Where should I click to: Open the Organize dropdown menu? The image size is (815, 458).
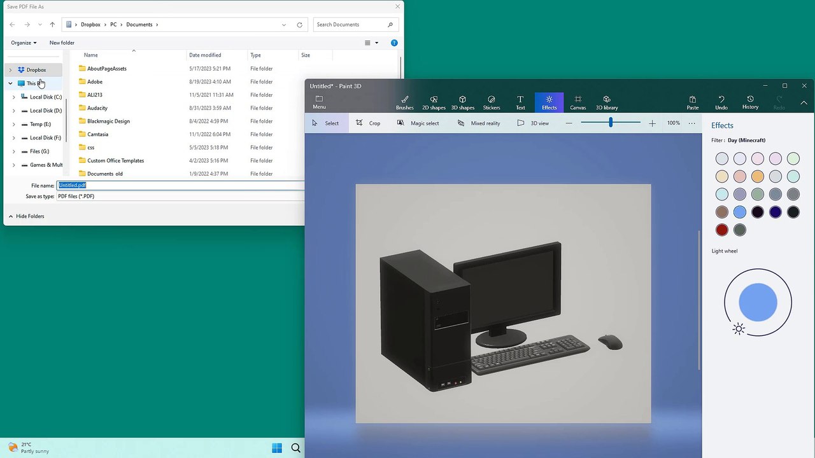(24, 43)
